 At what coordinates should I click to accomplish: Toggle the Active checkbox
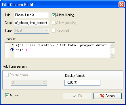click(x=7, y=95)
